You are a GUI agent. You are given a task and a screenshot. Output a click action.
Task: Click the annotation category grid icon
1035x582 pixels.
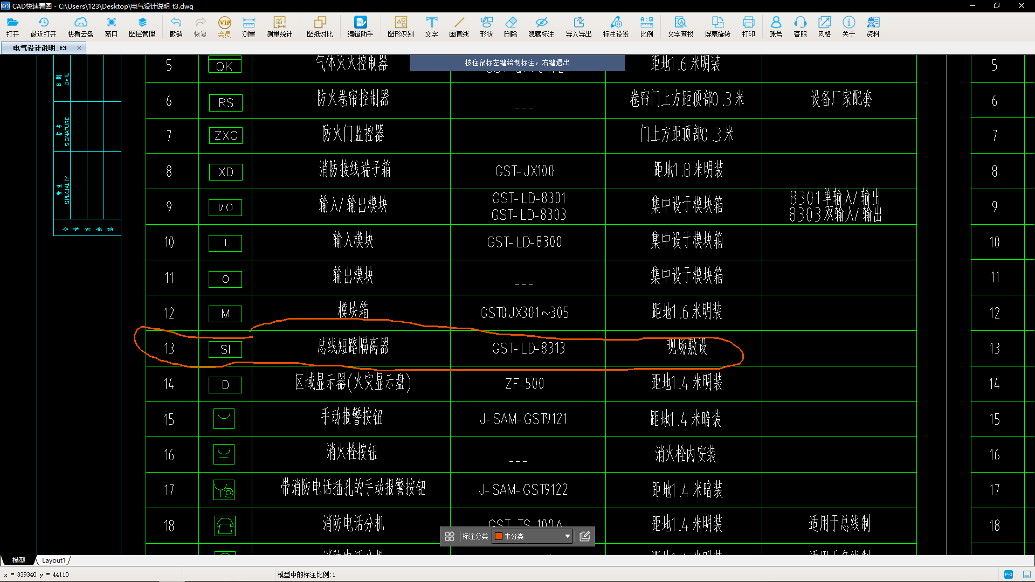pyautogui.click(x=450, y=536)
